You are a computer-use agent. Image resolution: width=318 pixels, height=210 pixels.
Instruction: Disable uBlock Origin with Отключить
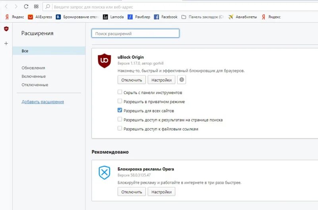[x=132, y=80]
